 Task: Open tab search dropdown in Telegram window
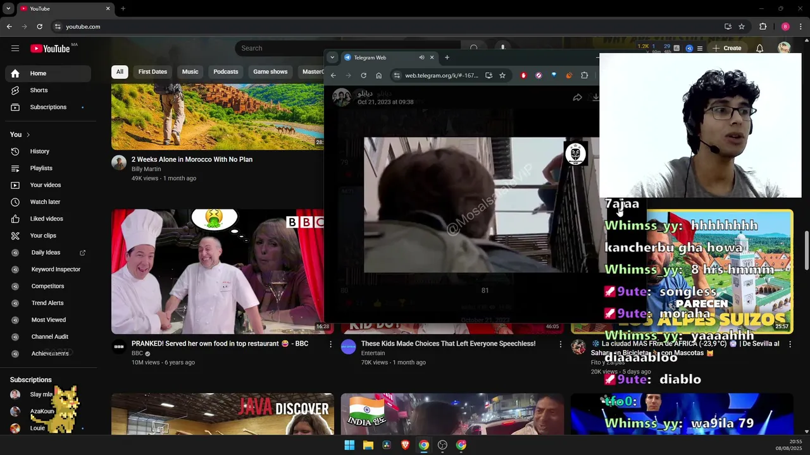[332, 58]
